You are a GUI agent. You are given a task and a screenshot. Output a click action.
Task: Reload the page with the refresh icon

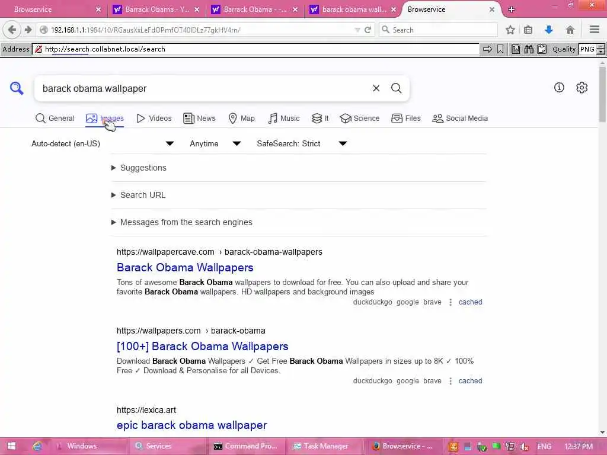(368, 30)
